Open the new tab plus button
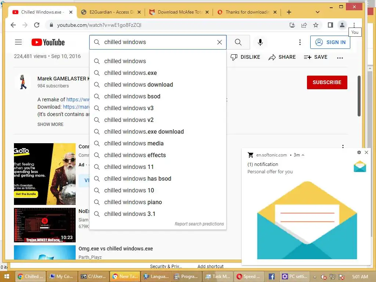Screen dimensions: 376x282 coord(289,12)
